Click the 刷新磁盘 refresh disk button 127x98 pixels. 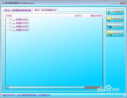[115, 19]
